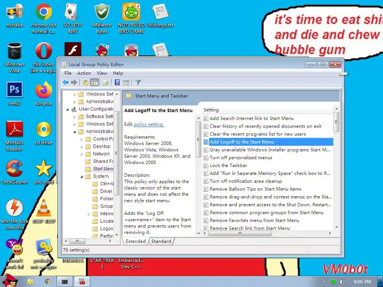Select the Start Menu tree folder
383x287 pixels.
click(99, 169)
